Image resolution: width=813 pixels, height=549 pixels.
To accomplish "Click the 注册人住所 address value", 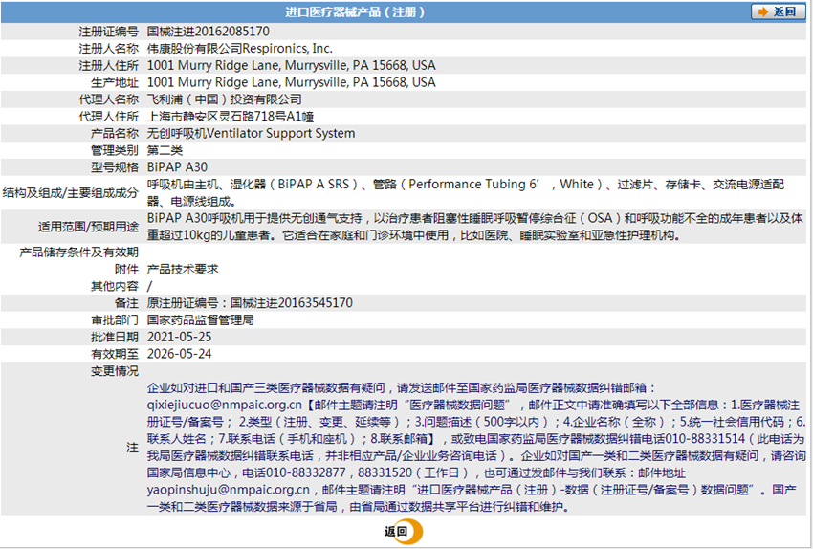I will [292, 65].
